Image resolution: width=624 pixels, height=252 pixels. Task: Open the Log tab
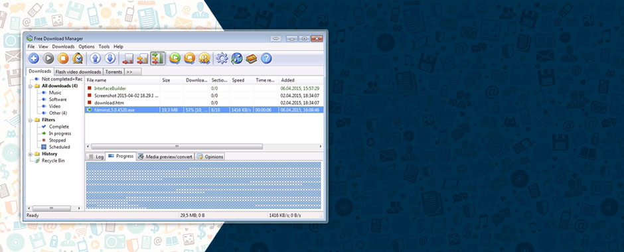pos(96,157)
